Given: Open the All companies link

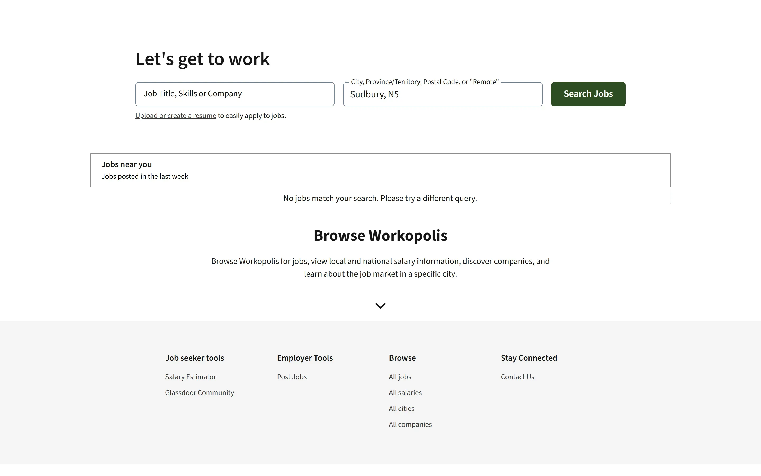Looking at the screenshot, I should 410,424.
